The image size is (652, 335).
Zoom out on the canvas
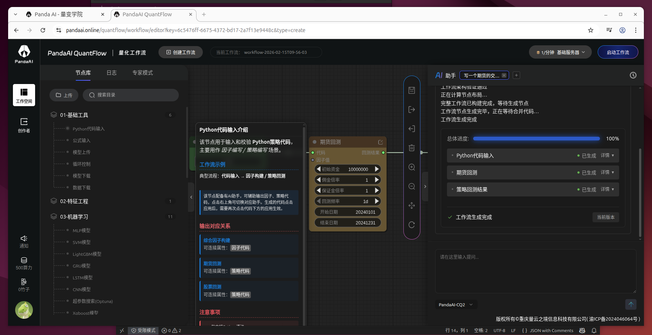[412, 186]
